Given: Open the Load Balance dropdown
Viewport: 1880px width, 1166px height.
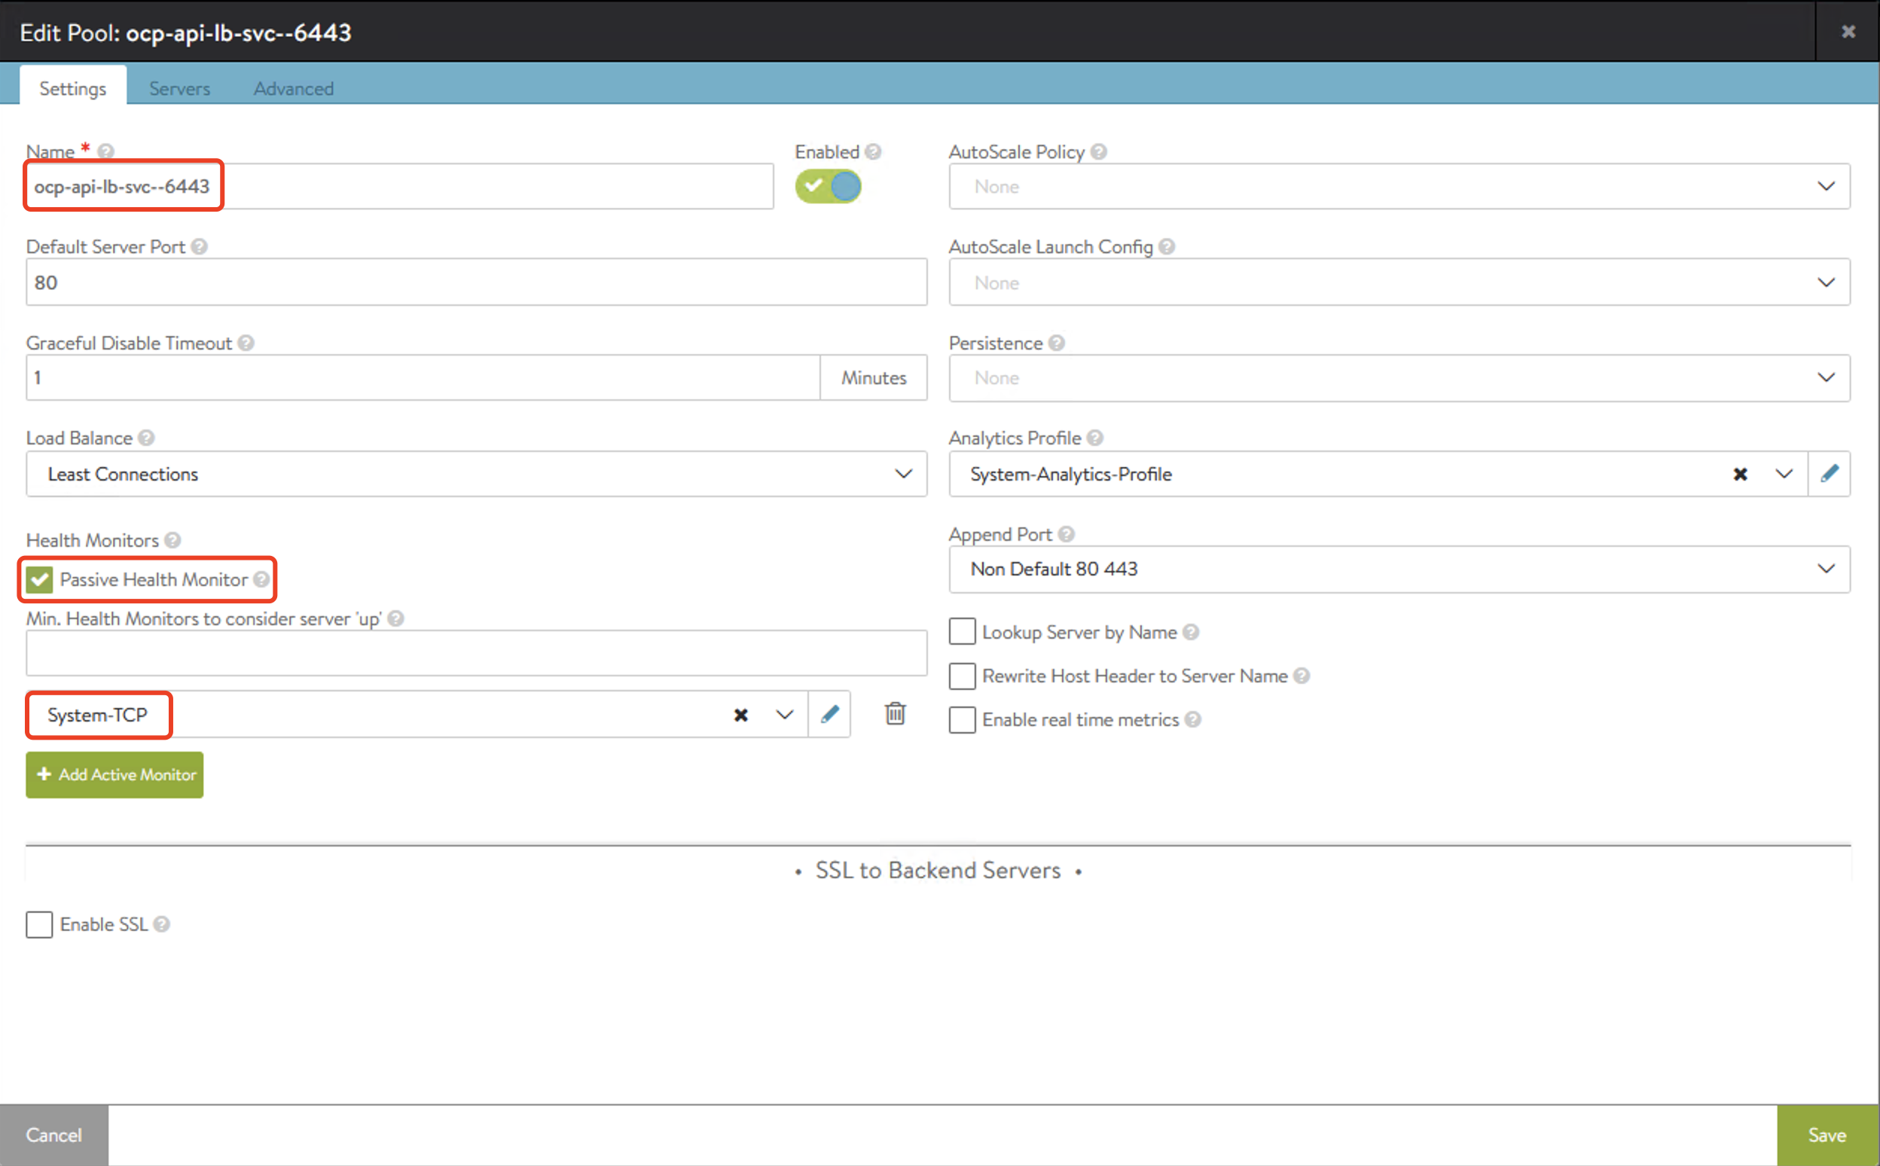Looking at the screenshot, I should [476, 475].
